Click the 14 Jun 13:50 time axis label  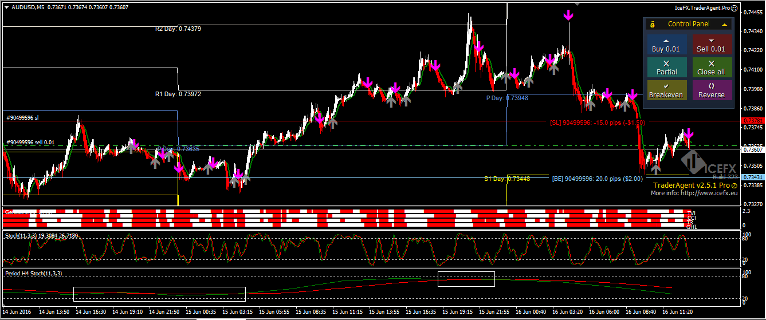pyautogui.click(x=55, y=313)
